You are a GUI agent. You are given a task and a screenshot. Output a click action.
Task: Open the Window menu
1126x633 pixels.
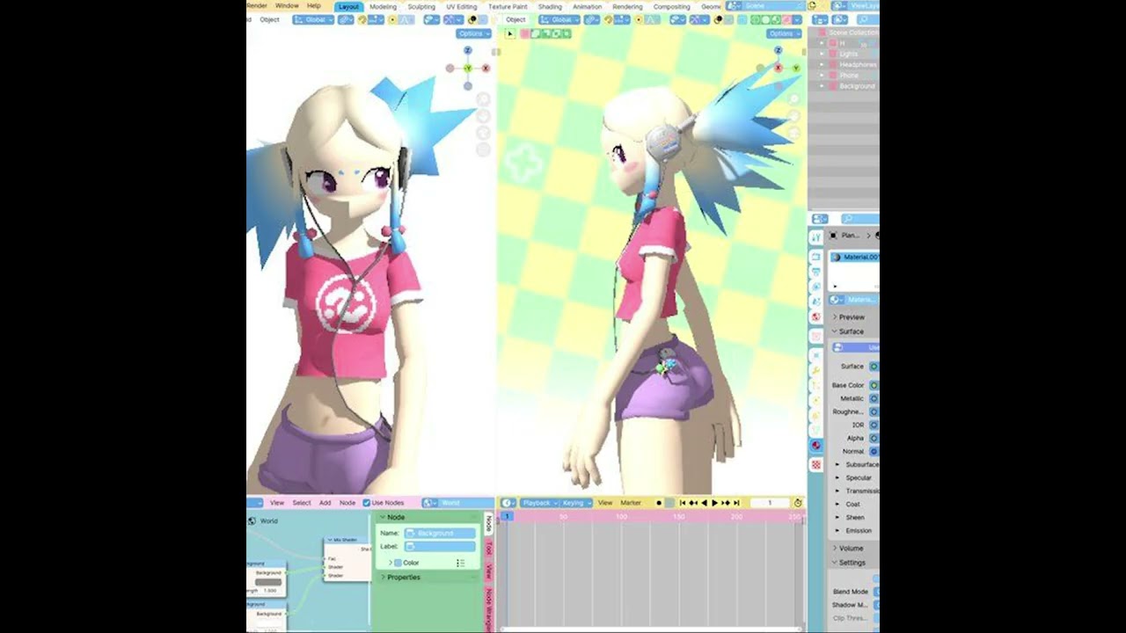click(x=287, y=6)
